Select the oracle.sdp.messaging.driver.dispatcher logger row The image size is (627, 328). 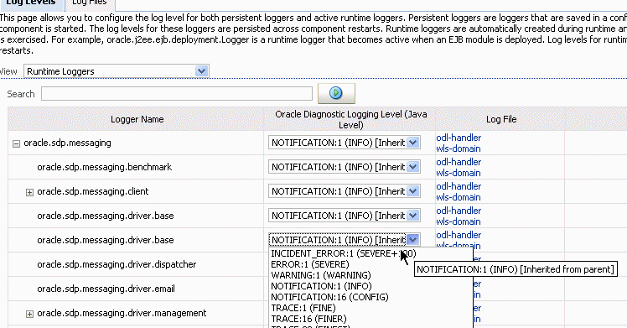tap(117, 264)
